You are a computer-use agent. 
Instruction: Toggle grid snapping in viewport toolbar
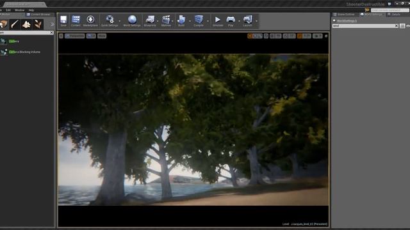(272, 36)
